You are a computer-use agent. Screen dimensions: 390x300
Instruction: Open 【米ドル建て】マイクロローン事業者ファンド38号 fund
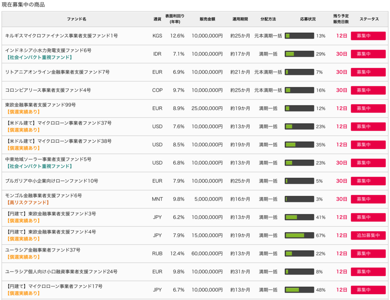coord(58,141)
